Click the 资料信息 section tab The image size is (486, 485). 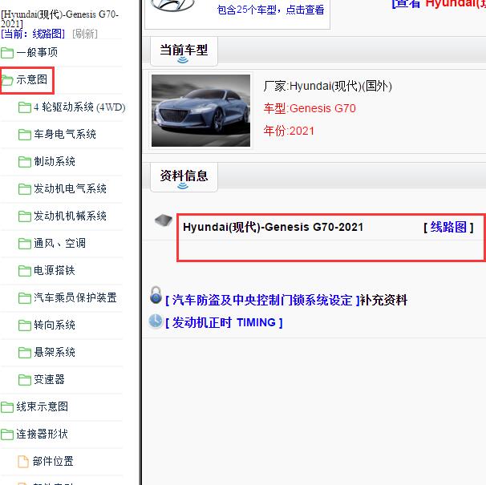pyautogui.click(x=184, y=177)
